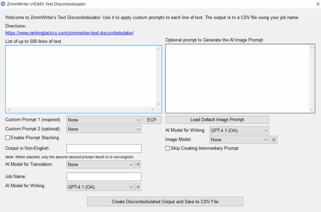Screen dimensions: 321x212
Task: Enable Prompt Stacking
Action: (7, 138)
